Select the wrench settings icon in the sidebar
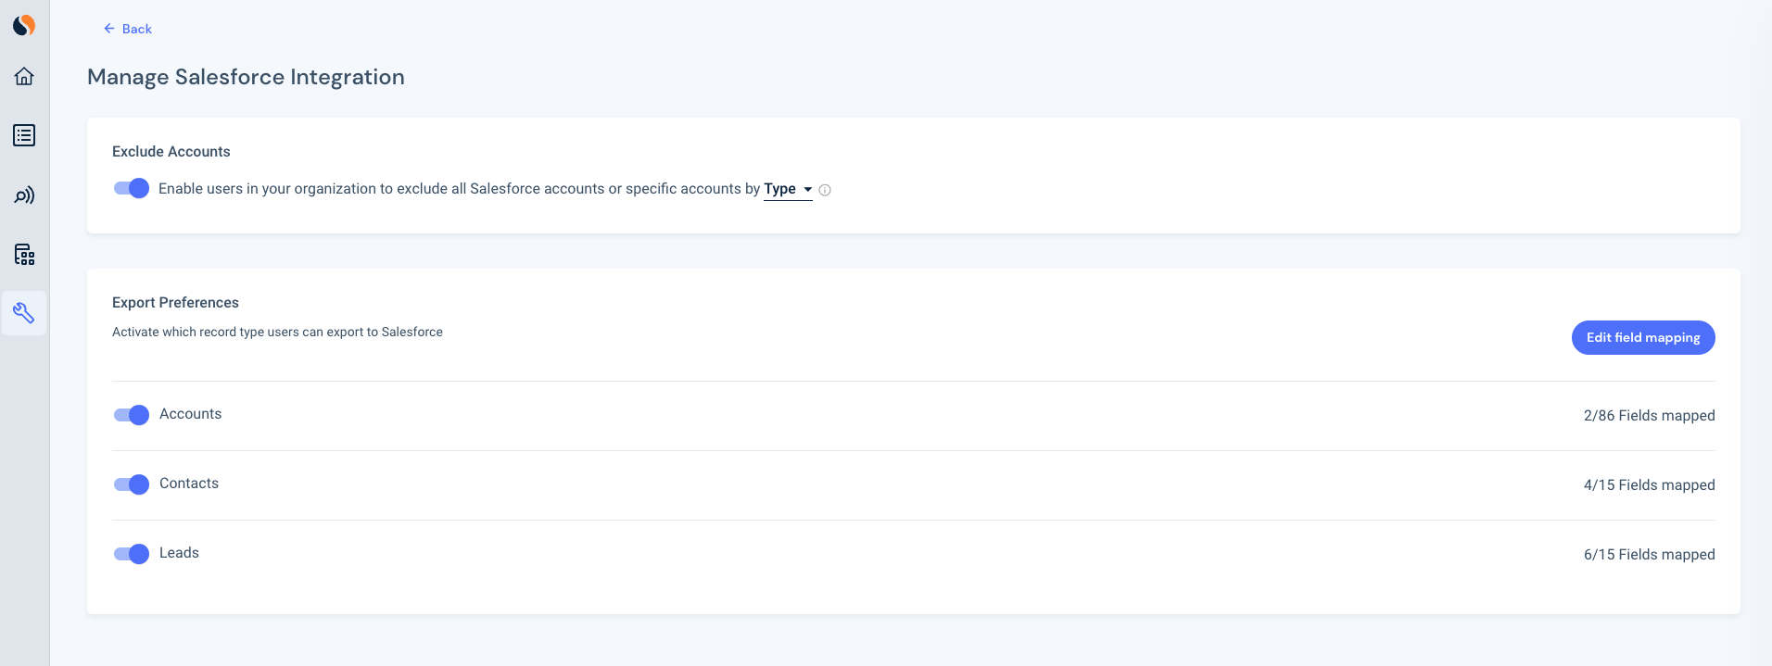Viewport: 1772px width, 666px height. [24, 313]
